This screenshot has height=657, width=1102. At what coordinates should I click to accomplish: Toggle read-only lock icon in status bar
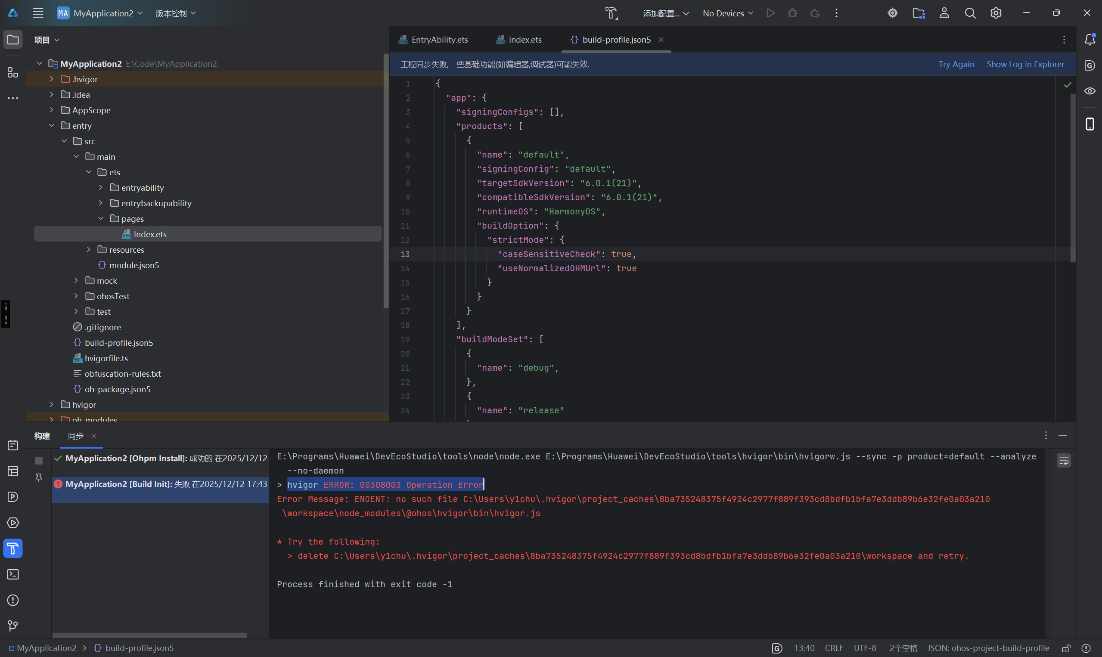(x=1066, y=648)
